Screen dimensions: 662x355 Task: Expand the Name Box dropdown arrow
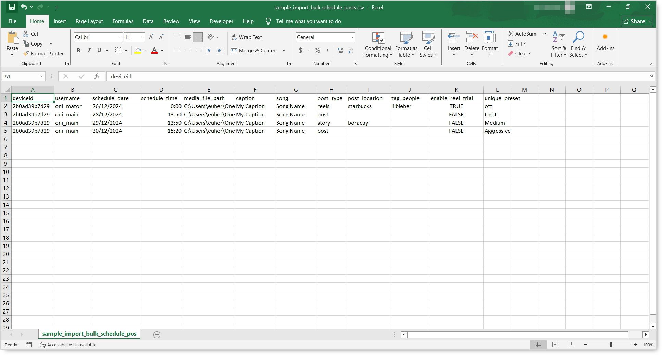41,76
